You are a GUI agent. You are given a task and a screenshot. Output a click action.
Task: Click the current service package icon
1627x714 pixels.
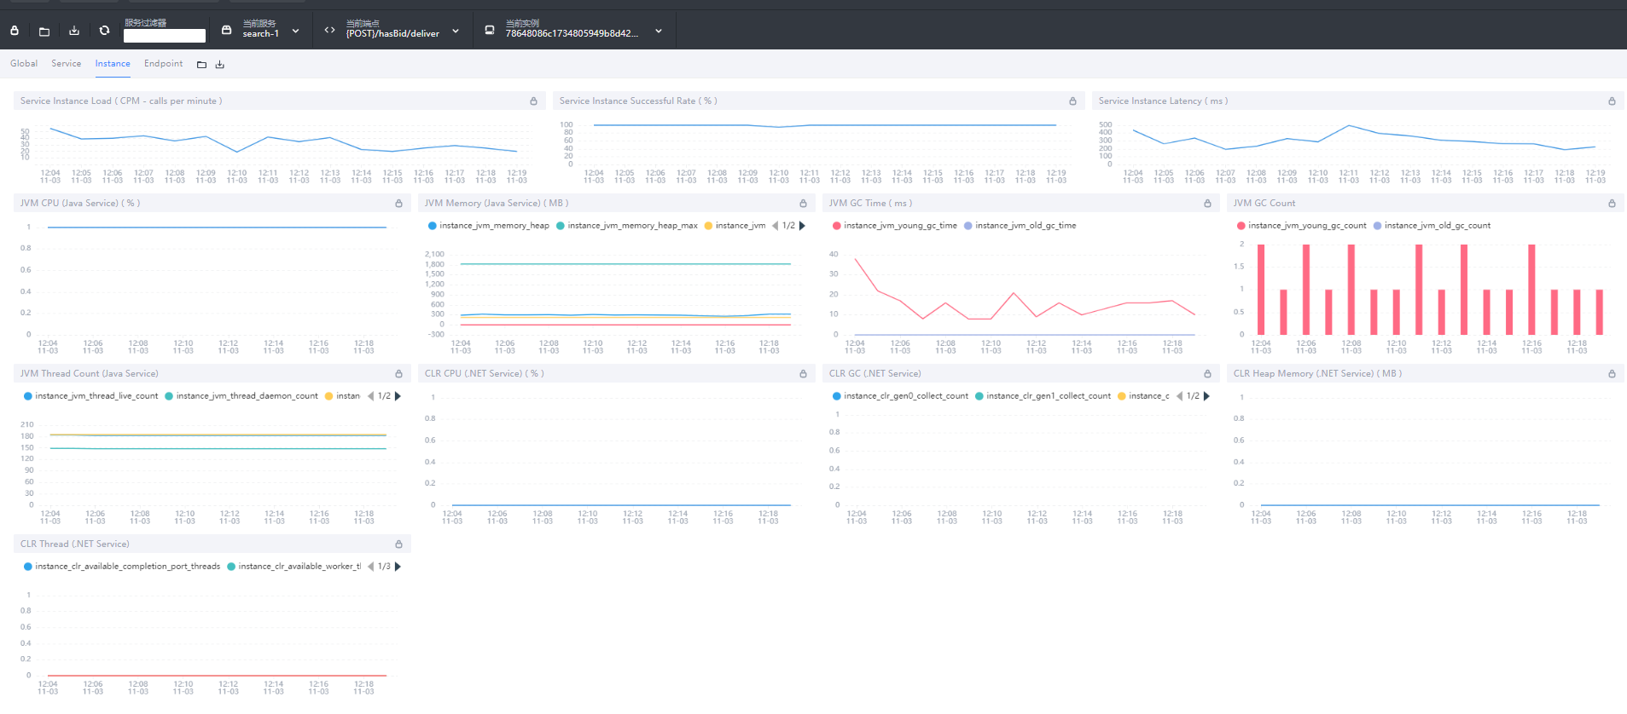(x=226, y=30)
